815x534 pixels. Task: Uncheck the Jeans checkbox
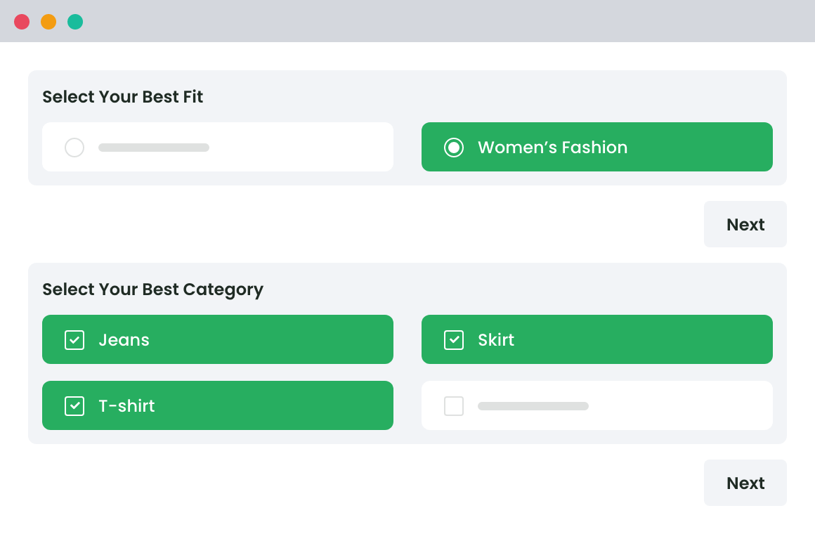click(74, 339)
